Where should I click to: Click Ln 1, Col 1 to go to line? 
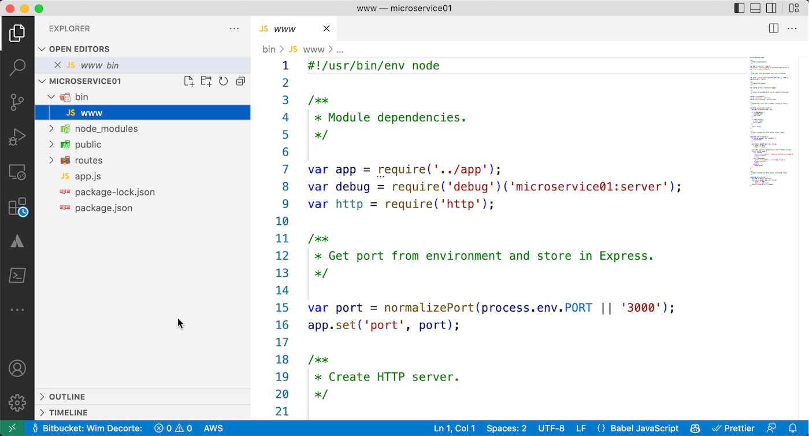pyautogui.click(x=454, y=428)
